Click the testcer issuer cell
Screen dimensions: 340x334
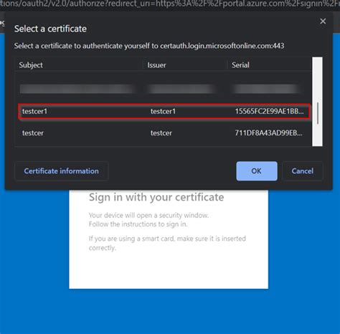pyautogui.click(x=161, y=133)
